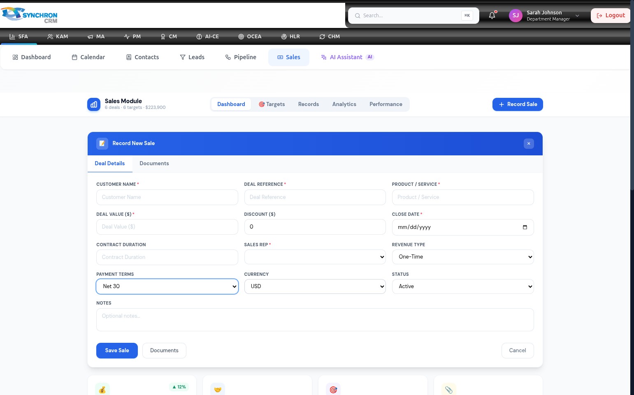Click the paperclip card icon

449,389
